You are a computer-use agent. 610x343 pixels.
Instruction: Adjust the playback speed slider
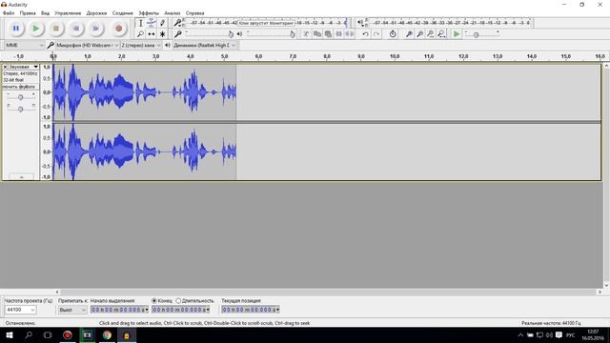point(482,34)
